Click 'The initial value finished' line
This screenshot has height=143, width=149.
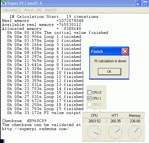[57, 33]
